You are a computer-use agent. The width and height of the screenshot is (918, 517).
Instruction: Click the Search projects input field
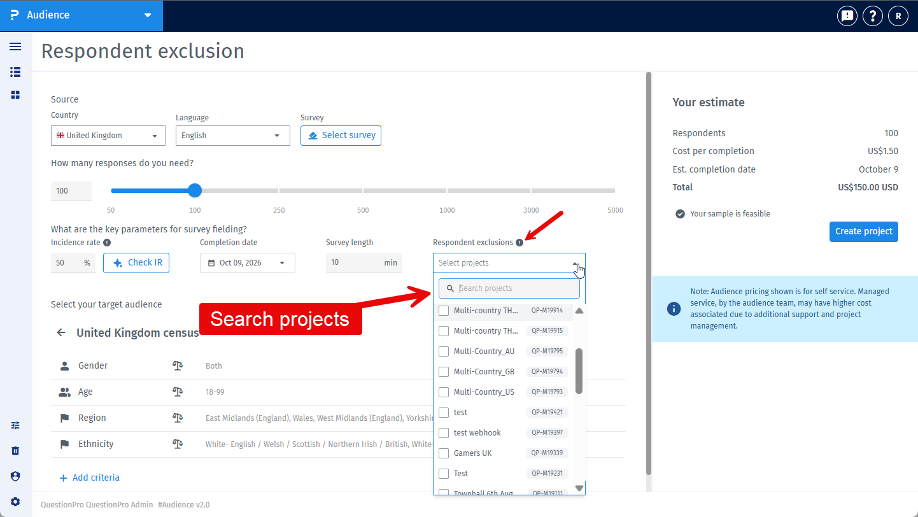click(509, 288)
